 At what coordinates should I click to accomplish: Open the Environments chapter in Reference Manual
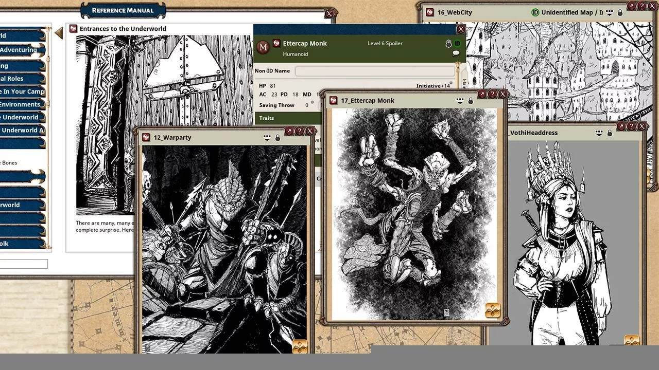pos(22,104)
